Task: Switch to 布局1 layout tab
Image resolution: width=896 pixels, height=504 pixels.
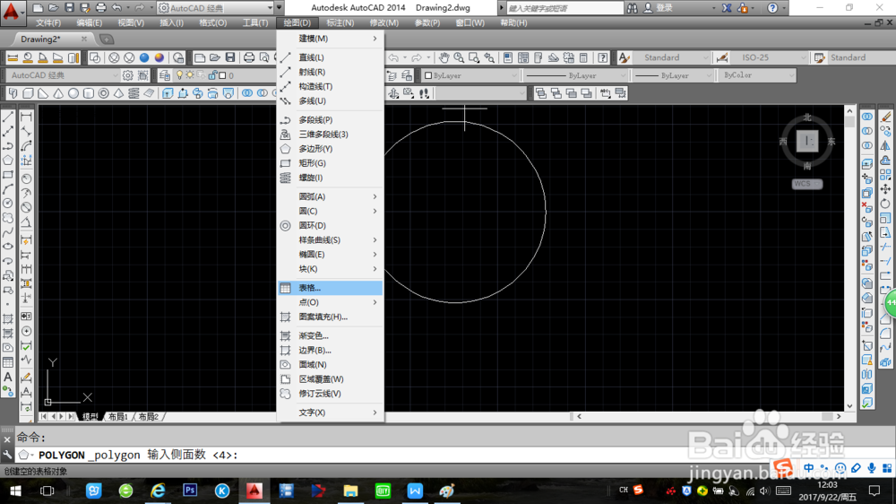Action: [x=118, y=416]
